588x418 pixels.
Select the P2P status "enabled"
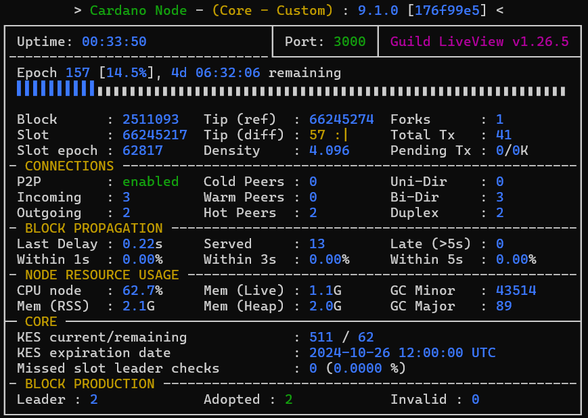(x=151, y=182)
